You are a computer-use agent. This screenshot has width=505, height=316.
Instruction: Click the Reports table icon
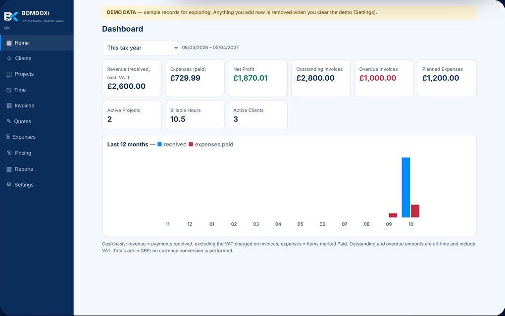9,169
